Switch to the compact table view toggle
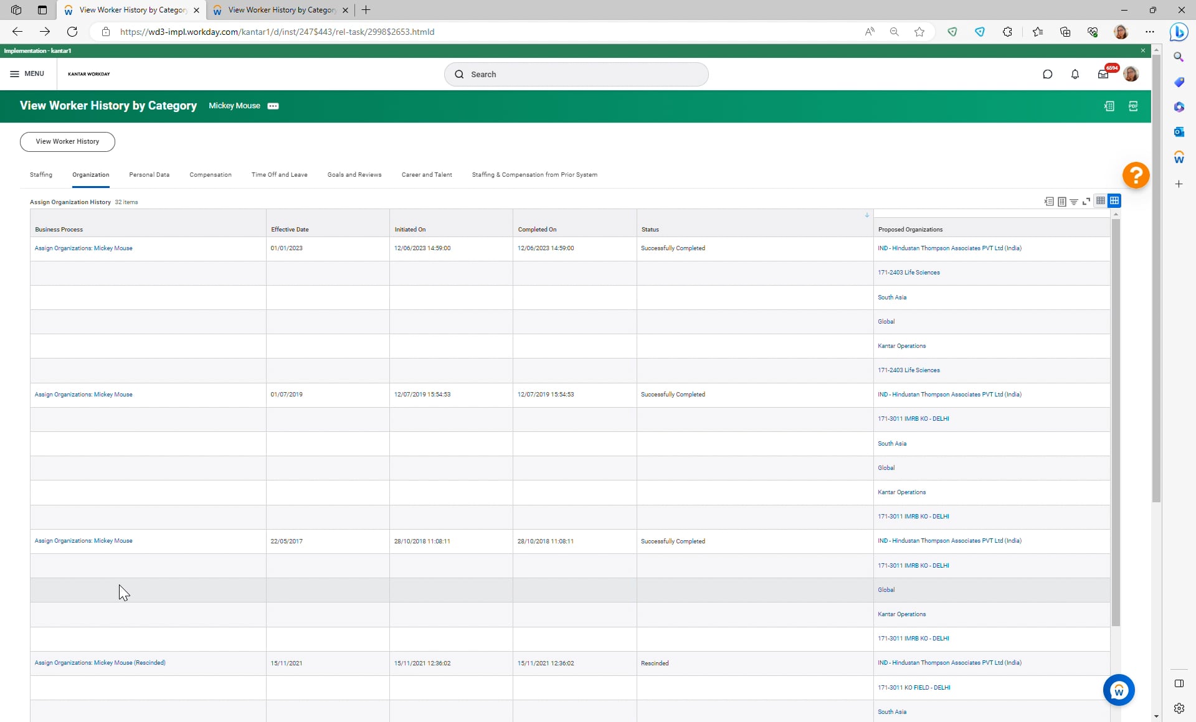Image resolution: width=1196 pixels, height=722 pixels. [1101, 200]
